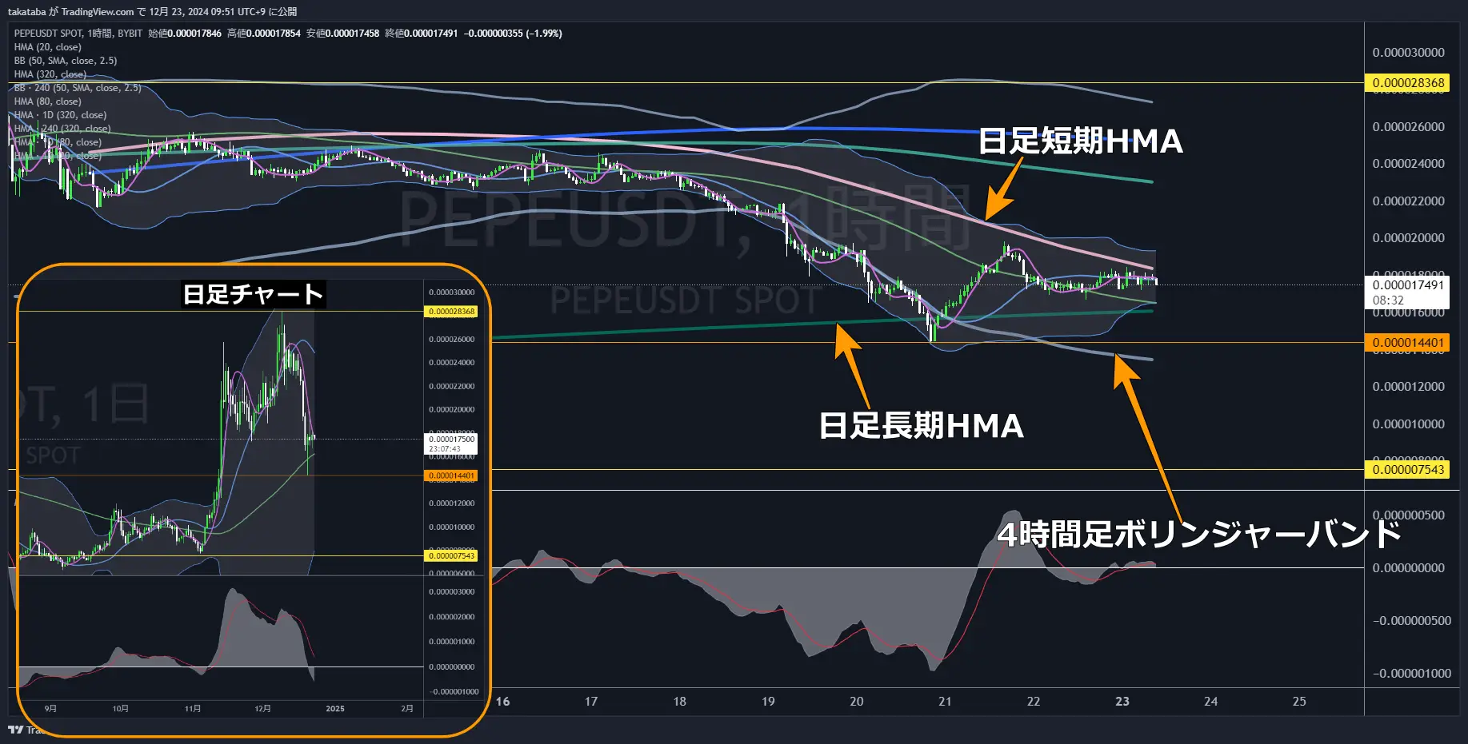Select 'HMA · 1D (320, close)' indicator legend
Viewport: 1468px width, 744px height.
pyautogui.click(x=60, y=115)
